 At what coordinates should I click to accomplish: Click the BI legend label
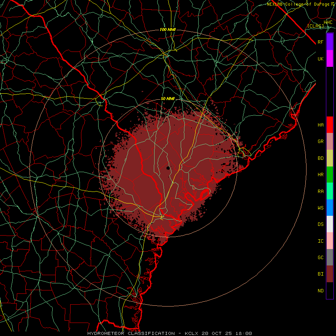pyautogui.click(x=321, y=274)
